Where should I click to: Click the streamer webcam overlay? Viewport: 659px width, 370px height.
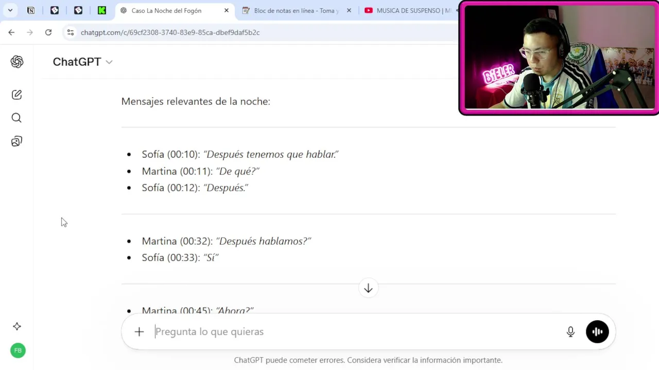point(559,58)
